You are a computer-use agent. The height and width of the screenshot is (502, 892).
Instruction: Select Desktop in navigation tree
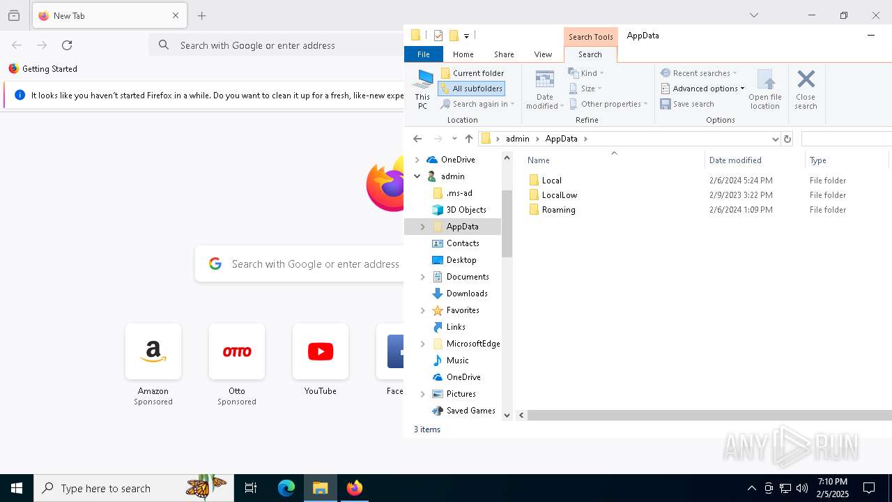pyautogui.click(x=461, y=260)
